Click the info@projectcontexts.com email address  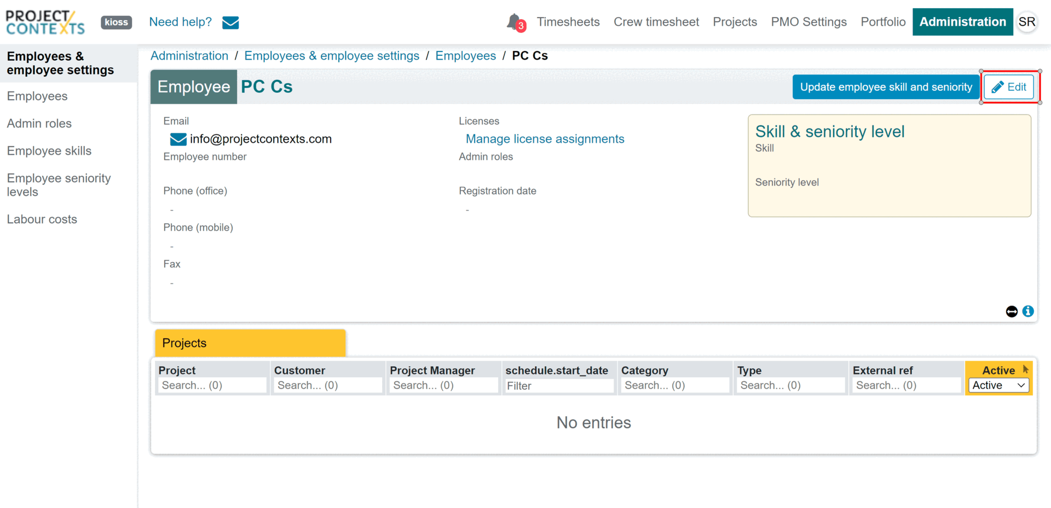261,139
